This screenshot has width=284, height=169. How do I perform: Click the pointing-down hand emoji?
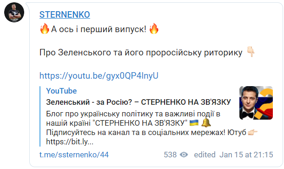251,52
